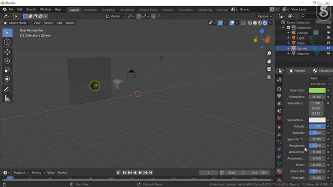Click the End frame 250 field
Image resolution: width=333 pixels, height=187 pixels.
click(x=260, y=172)
